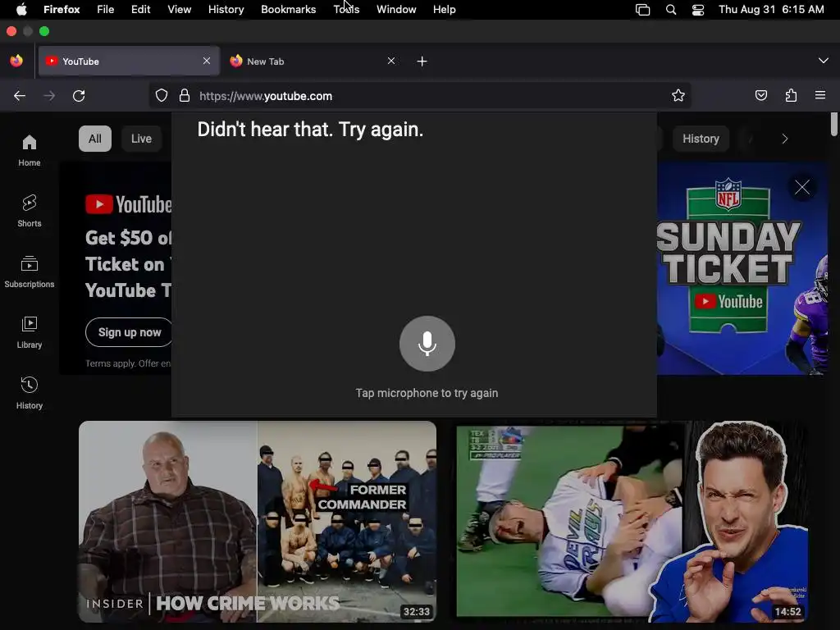840x630 pixels.
Task: Open Firefox View pinned icon
Action: point(16,61)
